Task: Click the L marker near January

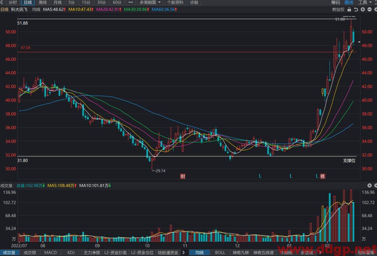Action: point(291,176)
